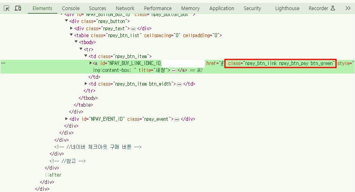Select the ::after pseudo-element row
The height and width of the screenshot is (192, 355).
tap(53, 175)
